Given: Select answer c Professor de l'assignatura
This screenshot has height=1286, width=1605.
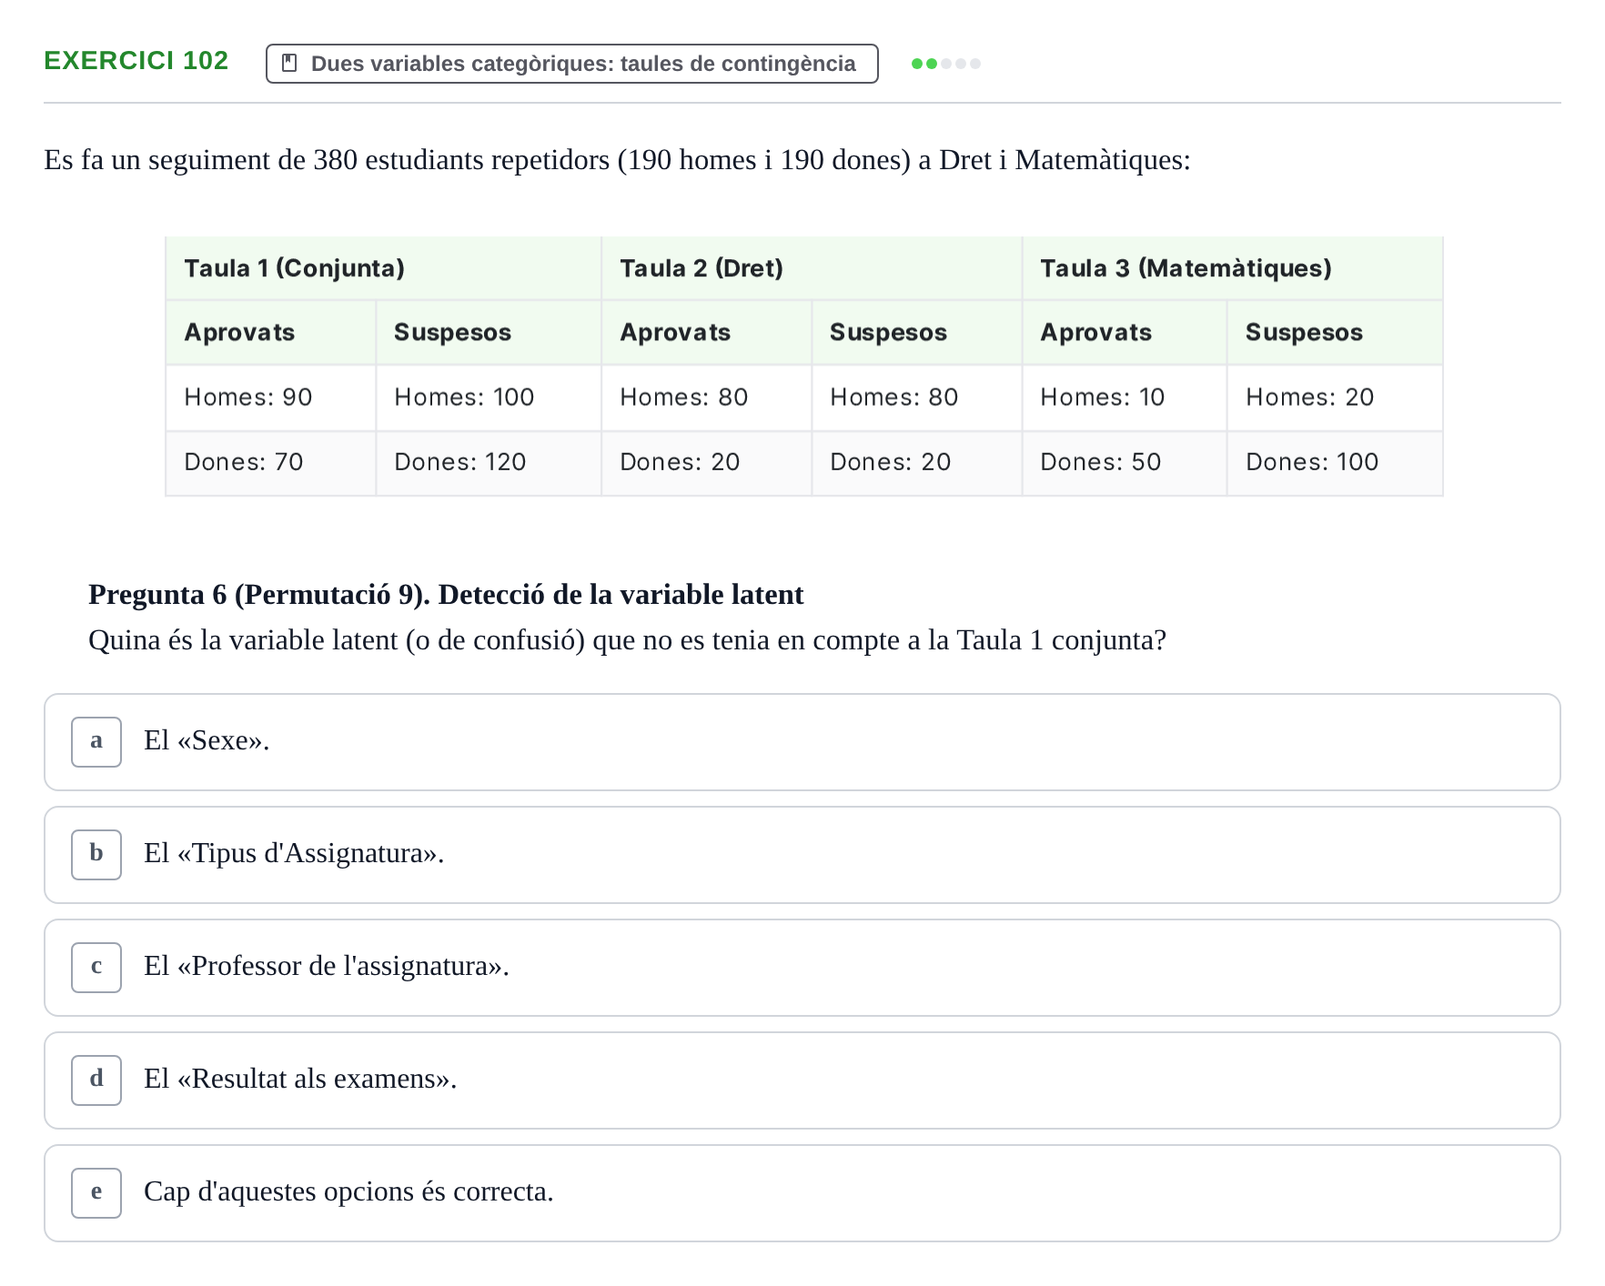Looking at the screenshot, I should [x=802, y=968].
